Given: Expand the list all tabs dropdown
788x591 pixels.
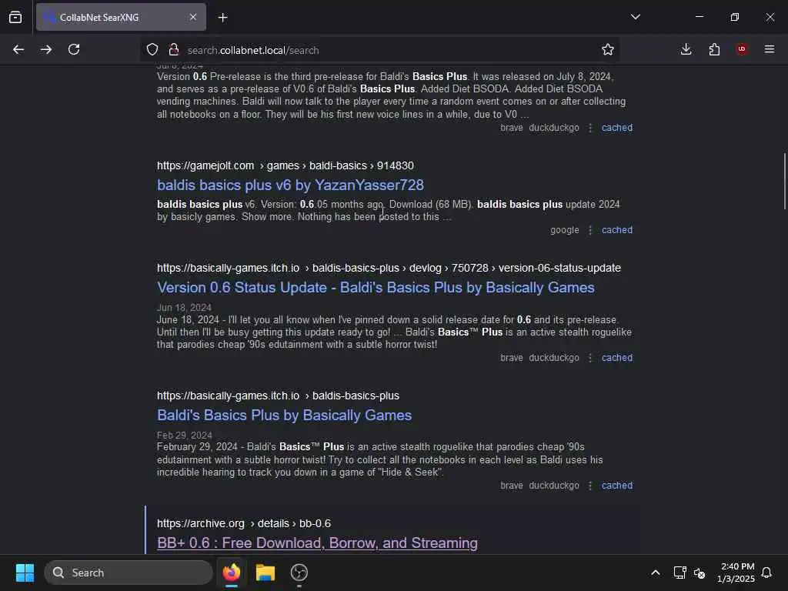Looking at the screenshot, I should pos(635,17).
